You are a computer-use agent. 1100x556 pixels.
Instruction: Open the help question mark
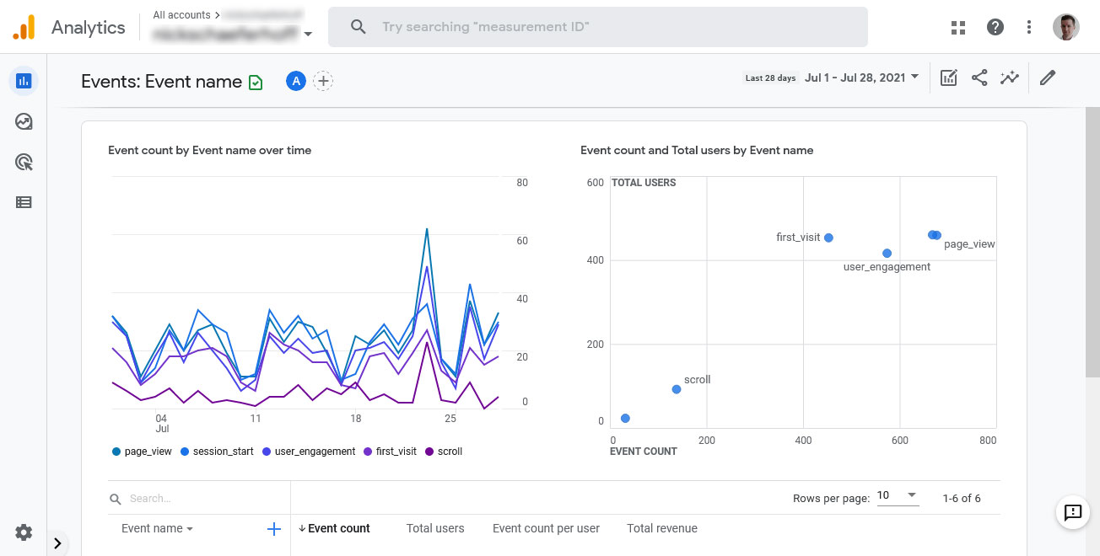click(995, 27)
